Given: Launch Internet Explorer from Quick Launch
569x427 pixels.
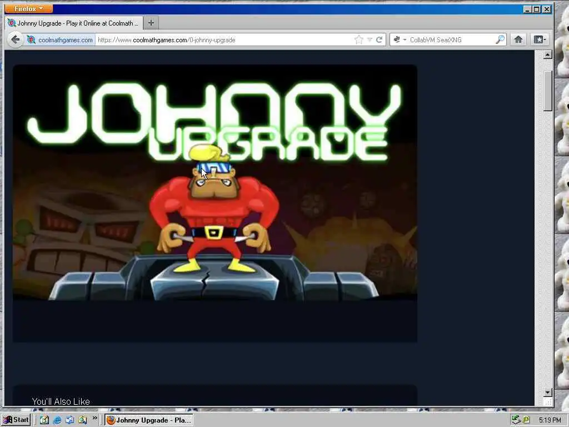Looking at the screenshot, I should 57,420.
